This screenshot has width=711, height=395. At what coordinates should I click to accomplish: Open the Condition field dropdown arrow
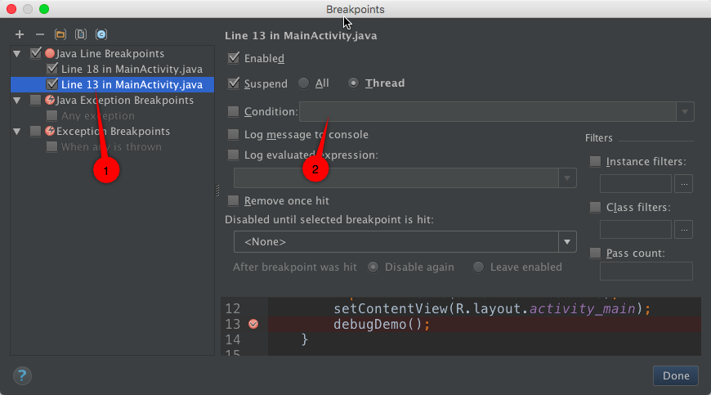[x=685, y=111]
